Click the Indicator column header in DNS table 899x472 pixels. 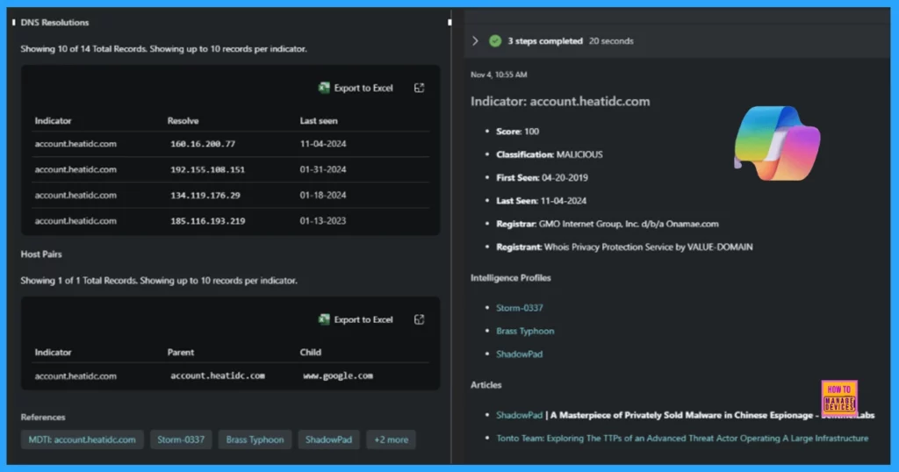click(x=53, y=121)
